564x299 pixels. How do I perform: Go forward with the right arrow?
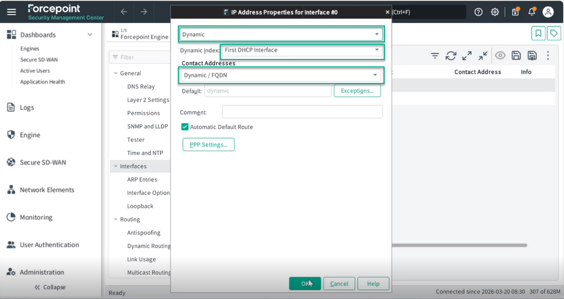[x=144, y=12]
